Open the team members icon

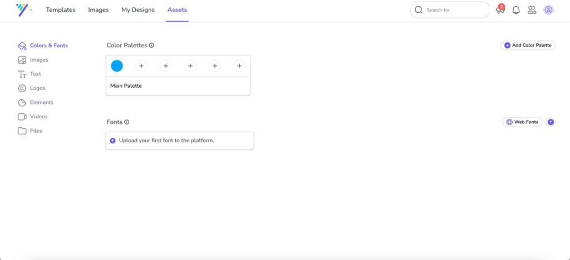tap(532, 10)
